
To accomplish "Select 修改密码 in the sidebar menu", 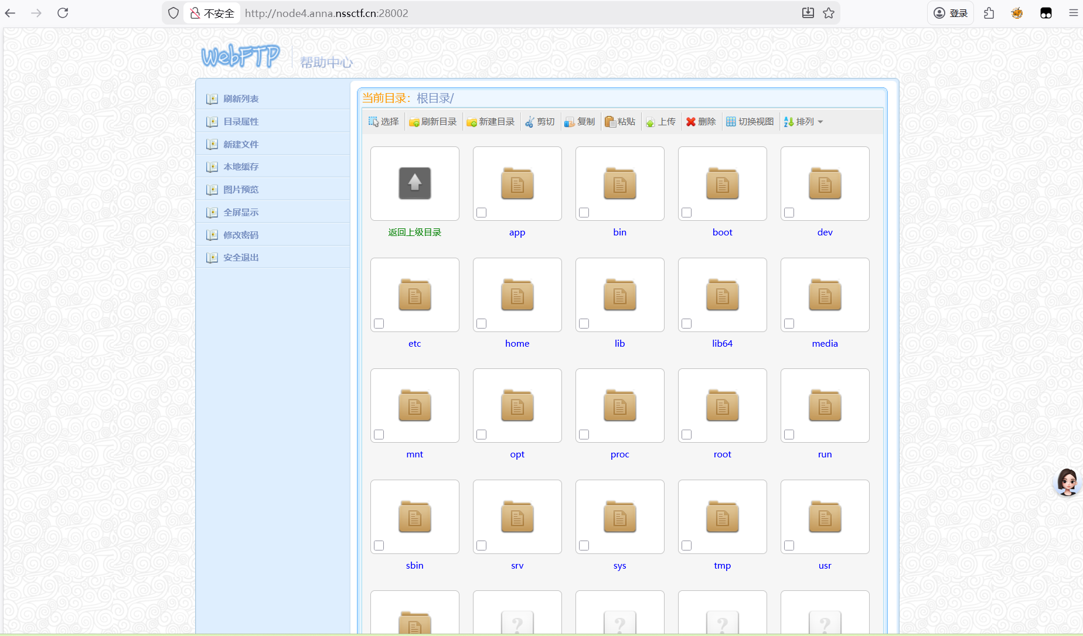I will [x=241, y=235].
